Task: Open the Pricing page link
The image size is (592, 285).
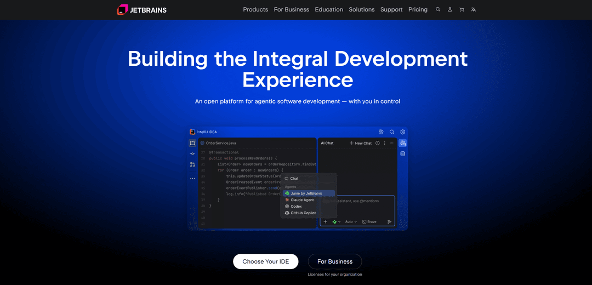Action: point(418,9)
